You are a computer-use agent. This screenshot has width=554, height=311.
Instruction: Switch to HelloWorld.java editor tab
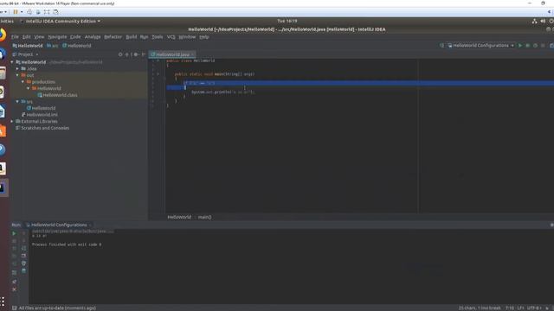[x=172, y=54]
